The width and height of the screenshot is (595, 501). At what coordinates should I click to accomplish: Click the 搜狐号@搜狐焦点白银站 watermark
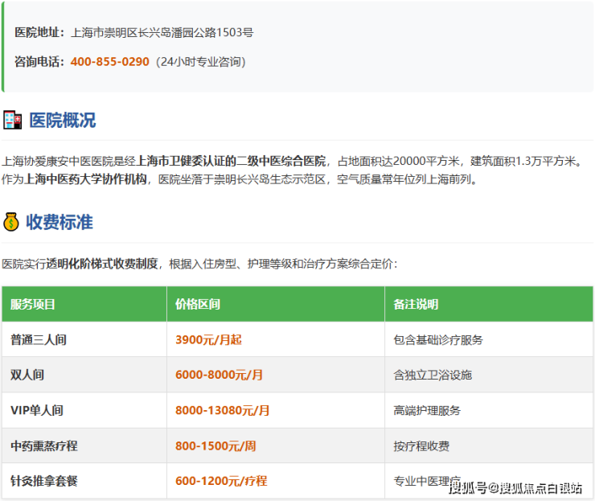point(515,487)
